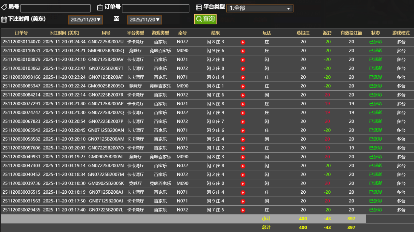Screen dimensions: 414x232
Task: Click play icon for order 251120030049931
Action: click(243, 157)
